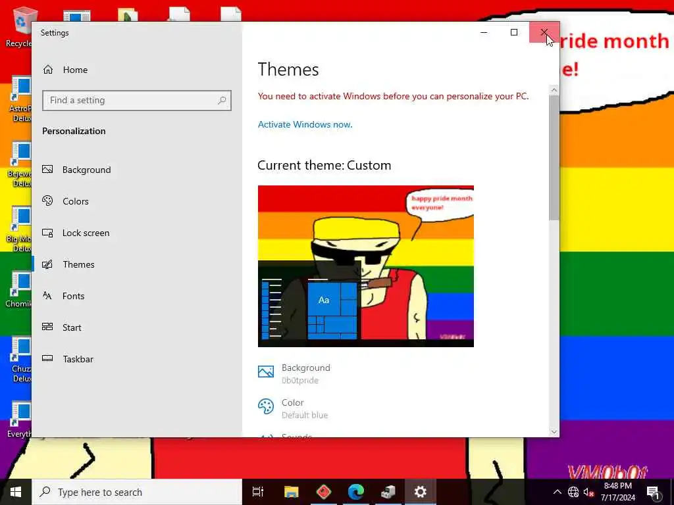Open File Explorer from taskbar
This screenshot has height=505, width=674.
pos(291,492)
